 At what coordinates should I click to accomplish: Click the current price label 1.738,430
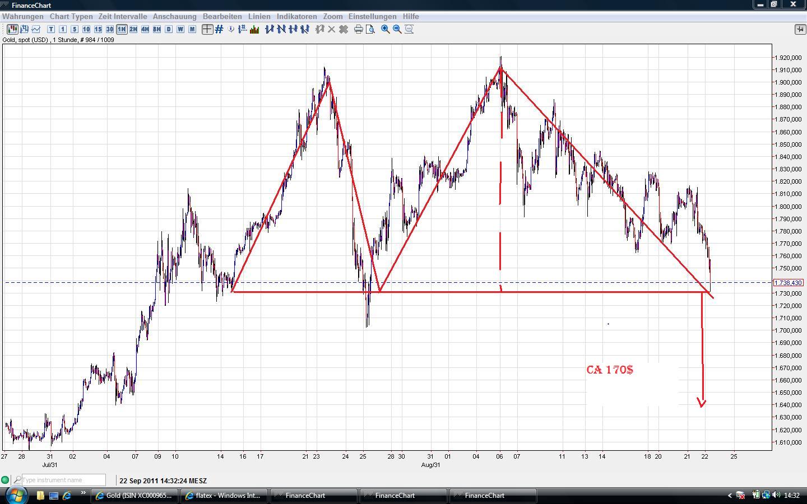pos(788,283)
